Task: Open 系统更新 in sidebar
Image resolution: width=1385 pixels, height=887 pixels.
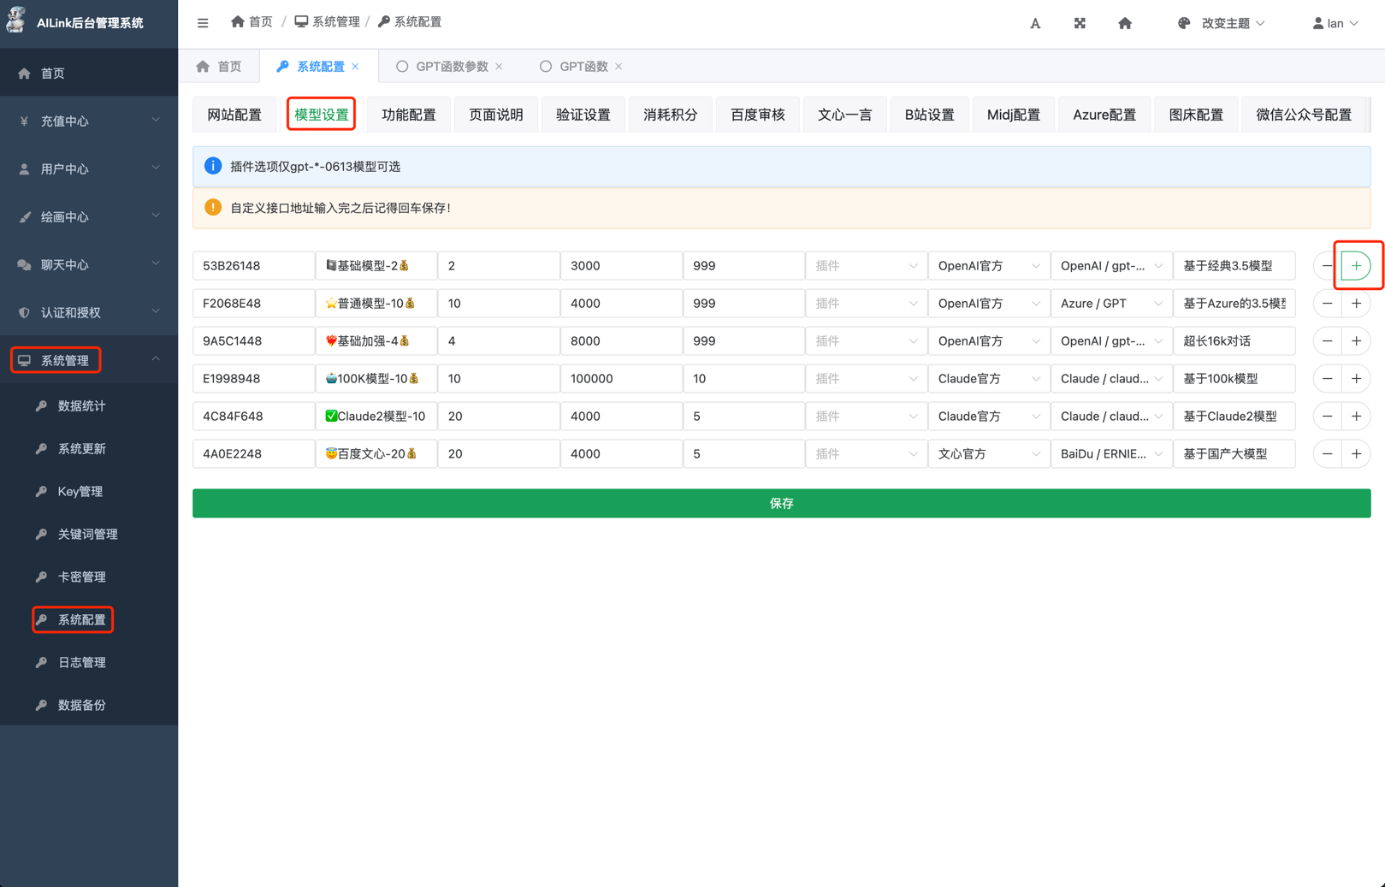Action: 89,448
